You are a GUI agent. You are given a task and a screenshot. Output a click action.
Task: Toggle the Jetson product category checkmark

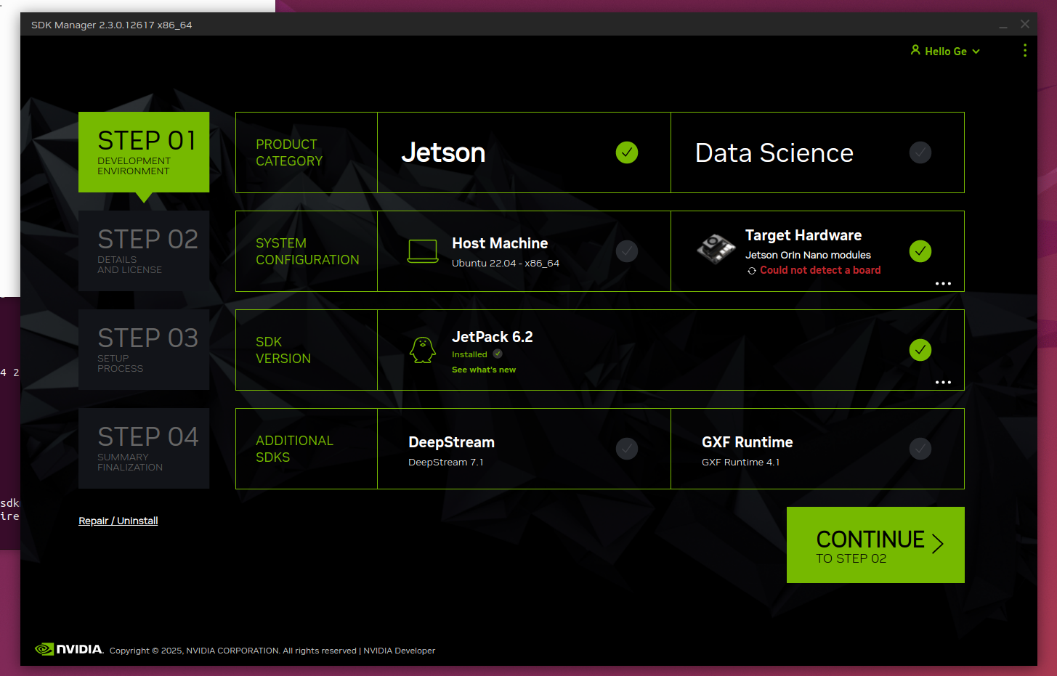(x=627, y=152)
